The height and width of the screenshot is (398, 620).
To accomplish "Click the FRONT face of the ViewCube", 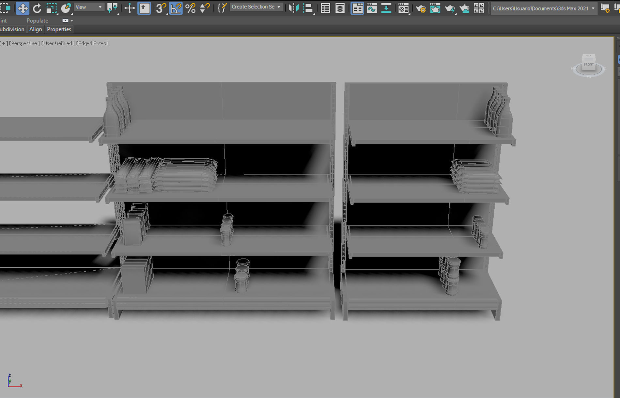I will click(589, 65).
